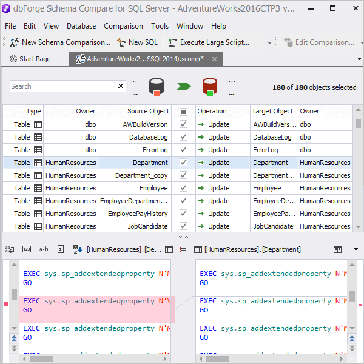Click the source database cylinder icon
This screenshot has width=364, height=364.
coord(157,87)
